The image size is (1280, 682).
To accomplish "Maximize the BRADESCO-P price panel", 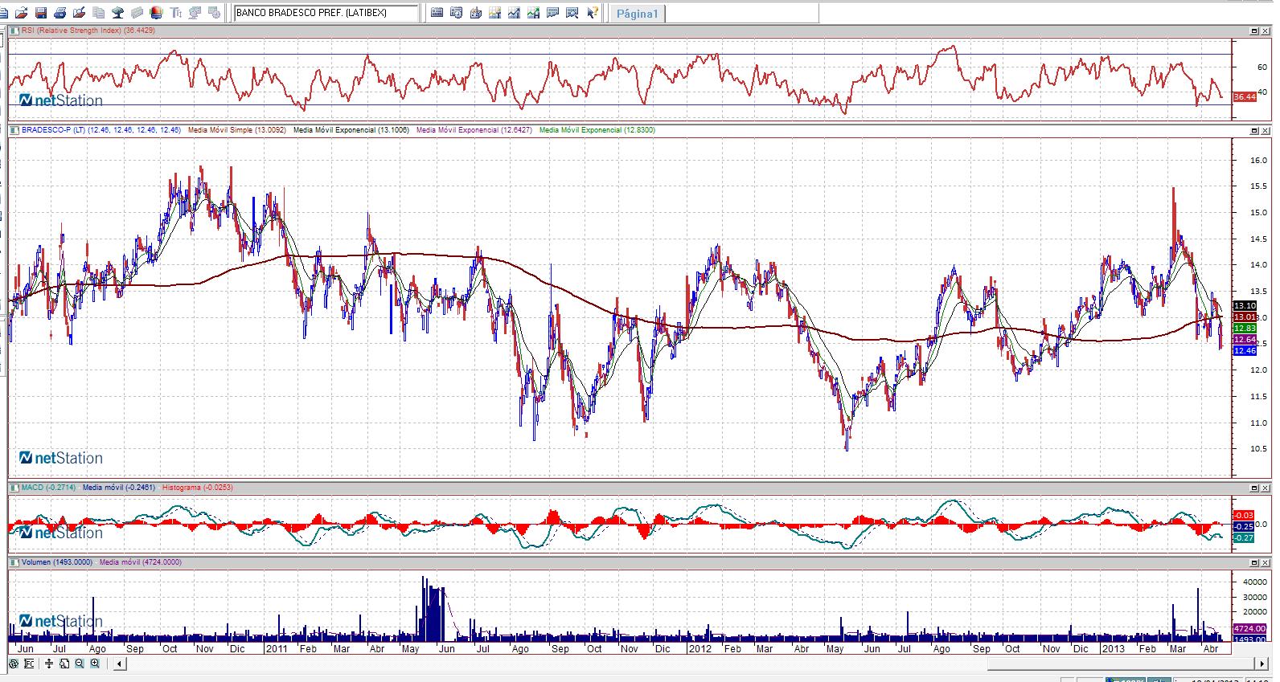I will (x=1254, y=130).
